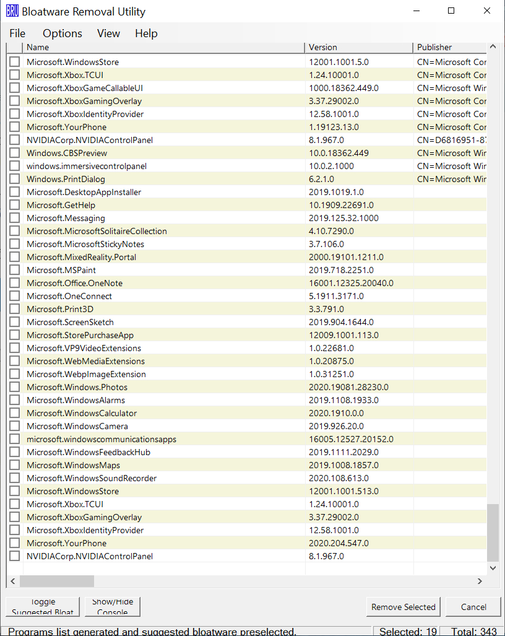
Task: Open the Help menu
Action: click(x=146, y=33)
